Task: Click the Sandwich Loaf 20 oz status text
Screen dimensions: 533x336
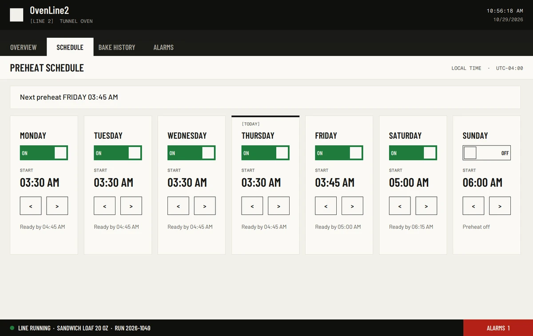Action: 84,328
